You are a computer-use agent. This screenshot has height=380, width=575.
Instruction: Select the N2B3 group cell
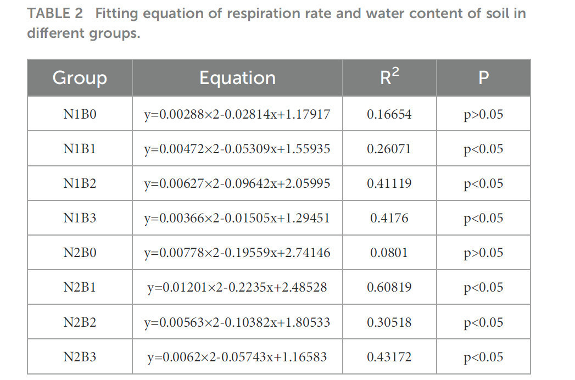click(80, 357)
